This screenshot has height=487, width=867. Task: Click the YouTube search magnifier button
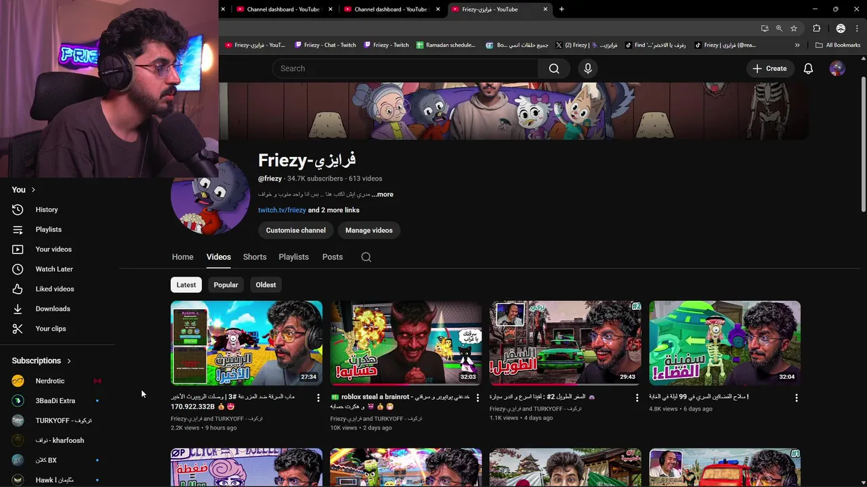point(554,68)
